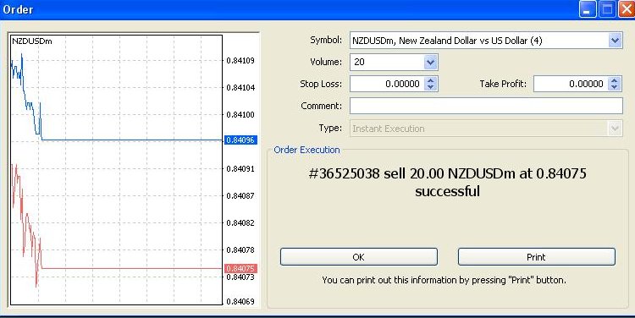Click the disabled Type dropdown arrow
The width and height of the screenshot is (635, 318).
(x=615, y=129)
